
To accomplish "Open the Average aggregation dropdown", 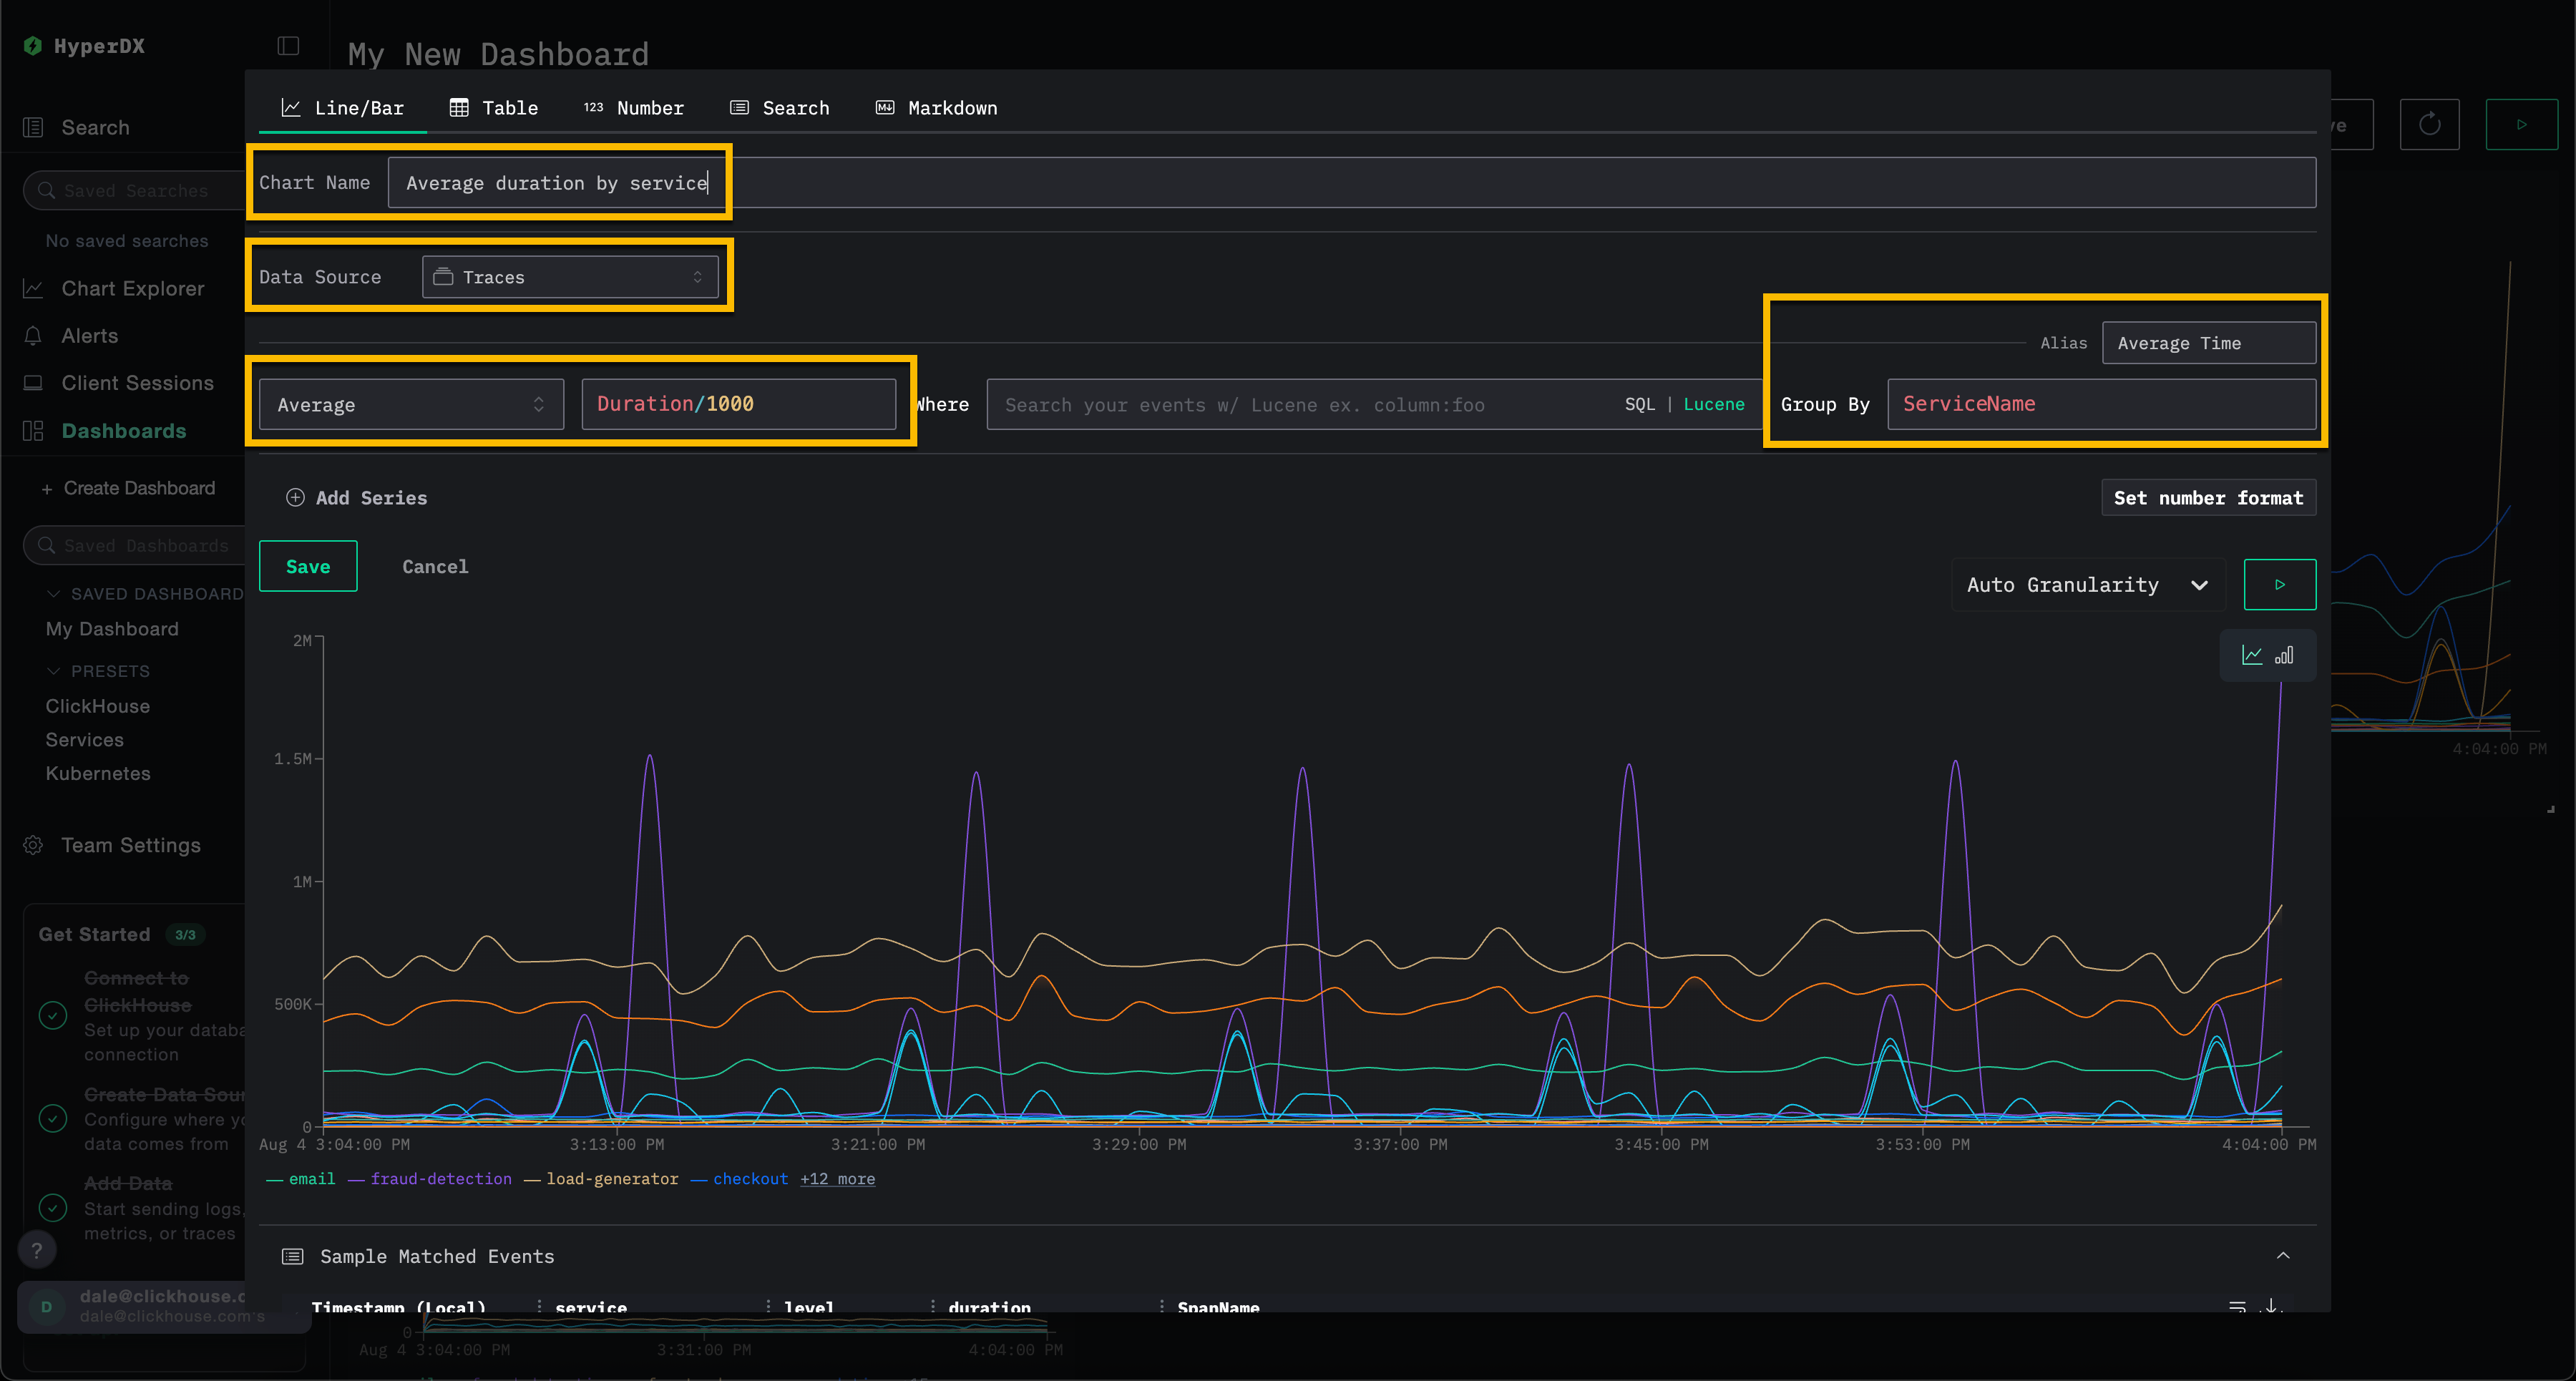I will [410, 404].
